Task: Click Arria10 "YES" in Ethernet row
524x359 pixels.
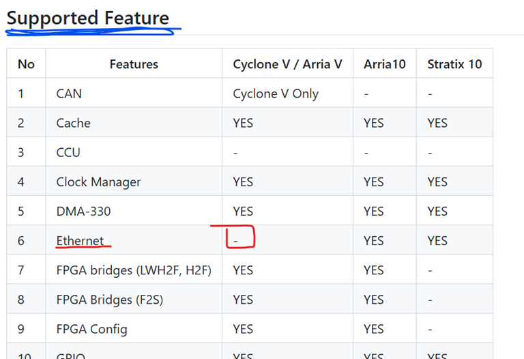Action: [374, 240]
